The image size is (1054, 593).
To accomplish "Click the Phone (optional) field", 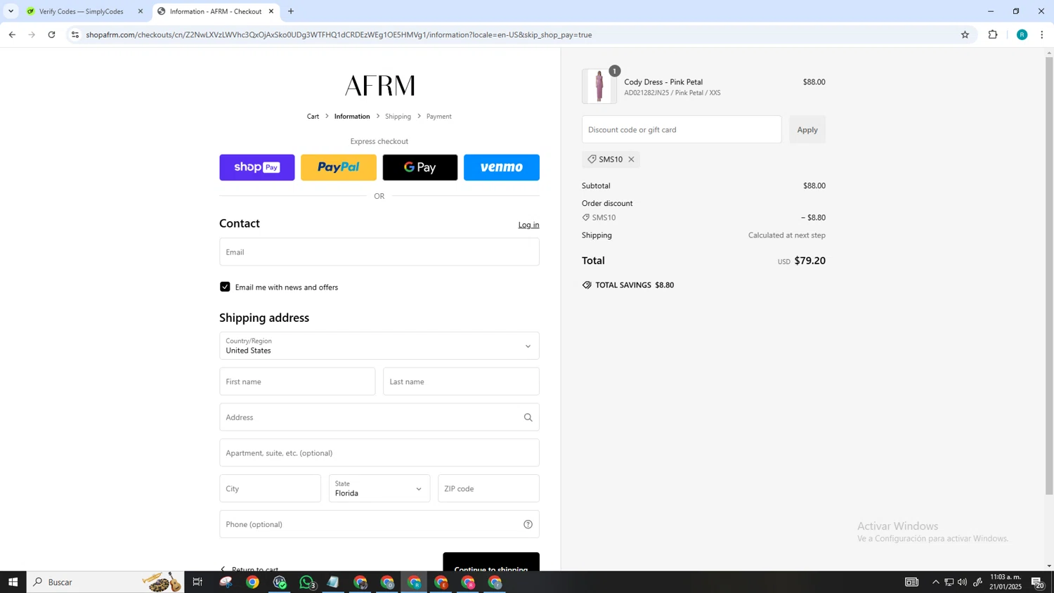I will 379,524.
